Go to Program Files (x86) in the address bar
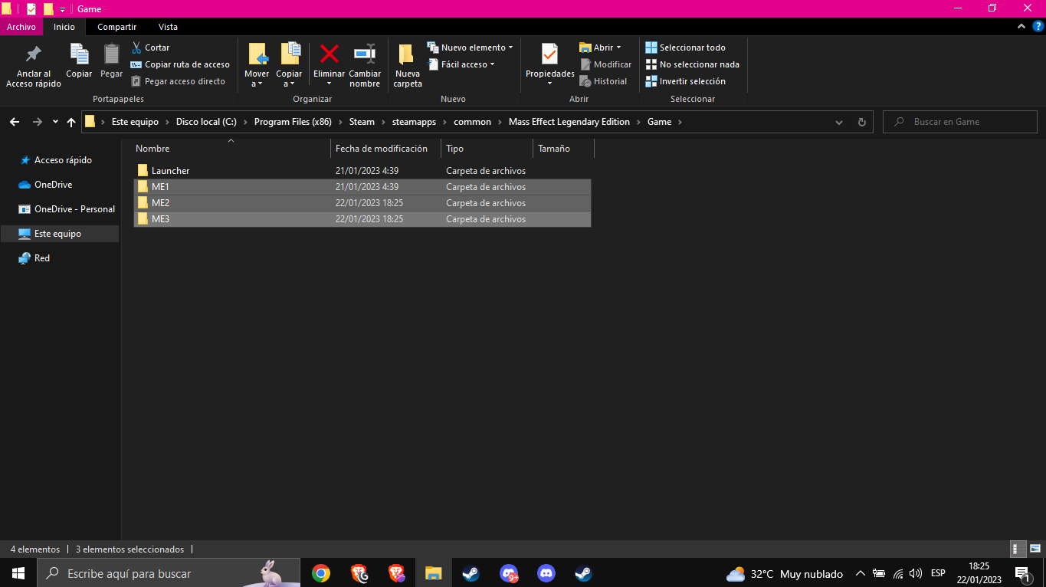The width and height of the screenshot is (1046, 587). pos(293,122)
